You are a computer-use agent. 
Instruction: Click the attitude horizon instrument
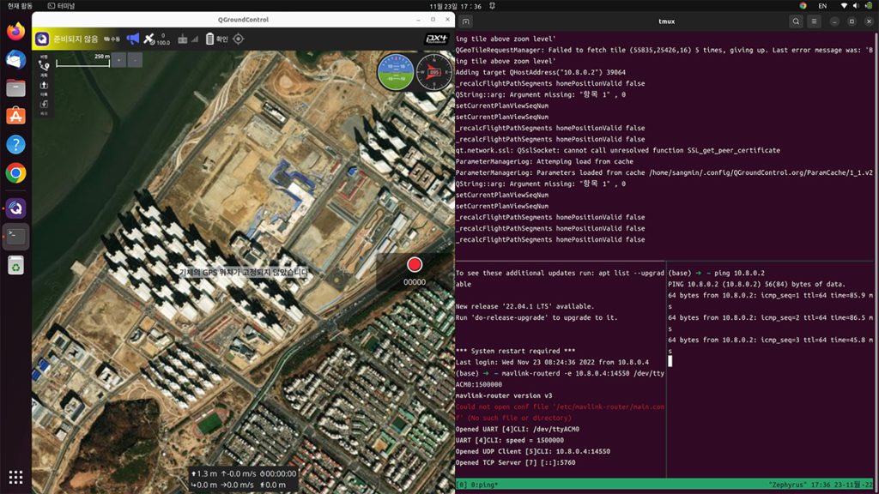click(395, 72)
